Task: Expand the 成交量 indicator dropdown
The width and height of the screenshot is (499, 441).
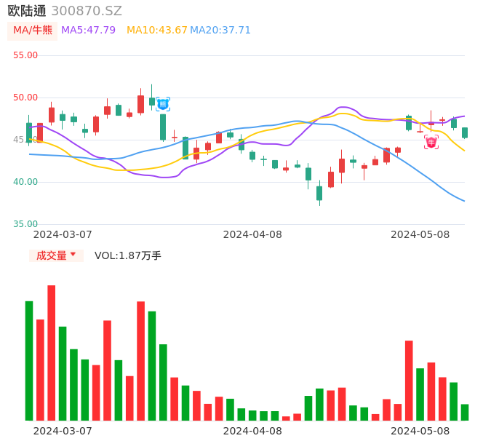Action: (x=56, y=255)
